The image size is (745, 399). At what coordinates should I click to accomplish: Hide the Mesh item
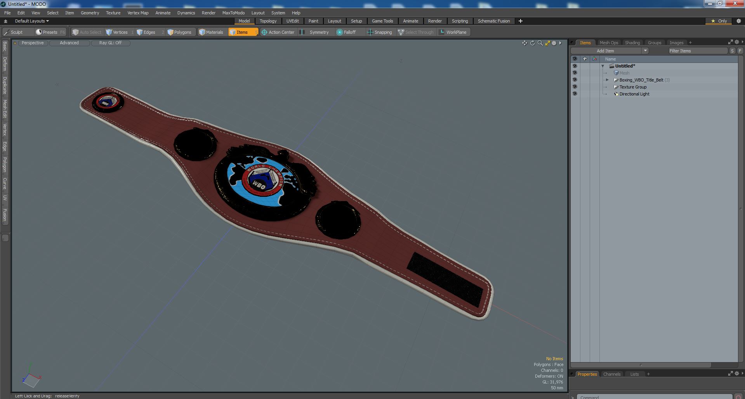pos(575,73)
